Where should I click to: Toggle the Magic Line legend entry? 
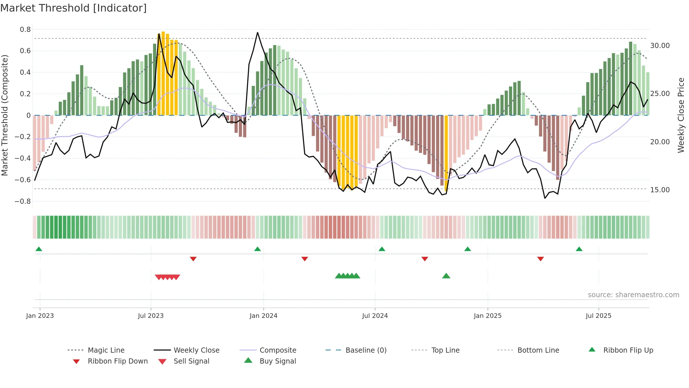[96, 350]
